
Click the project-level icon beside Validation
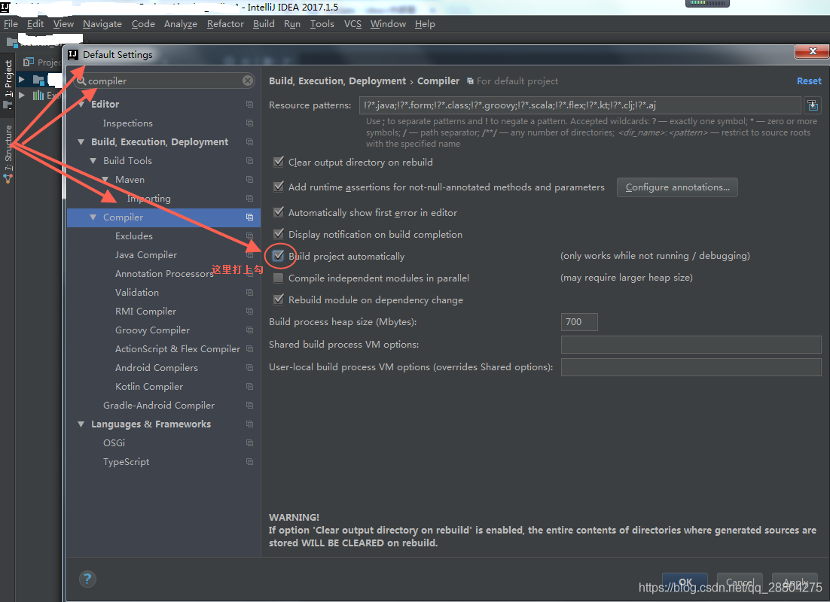click(x=249, y=293)
